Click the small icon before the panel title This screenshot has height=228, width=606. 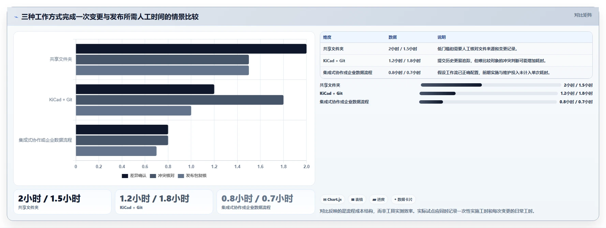(x=16, y=17)
